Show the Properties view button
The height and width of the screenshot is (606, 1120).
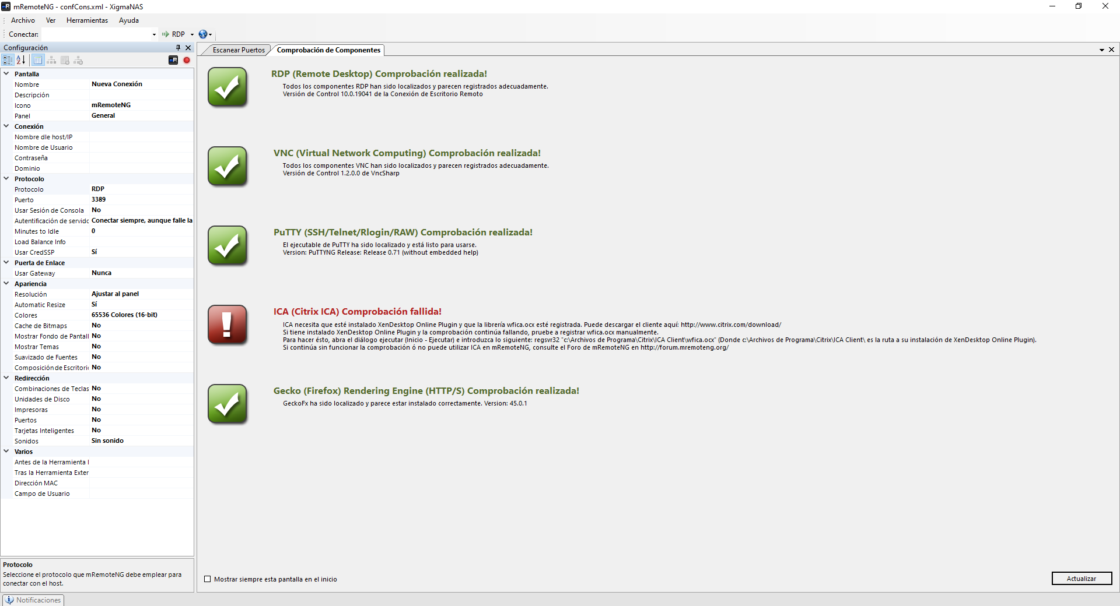[x=38, y=60]
